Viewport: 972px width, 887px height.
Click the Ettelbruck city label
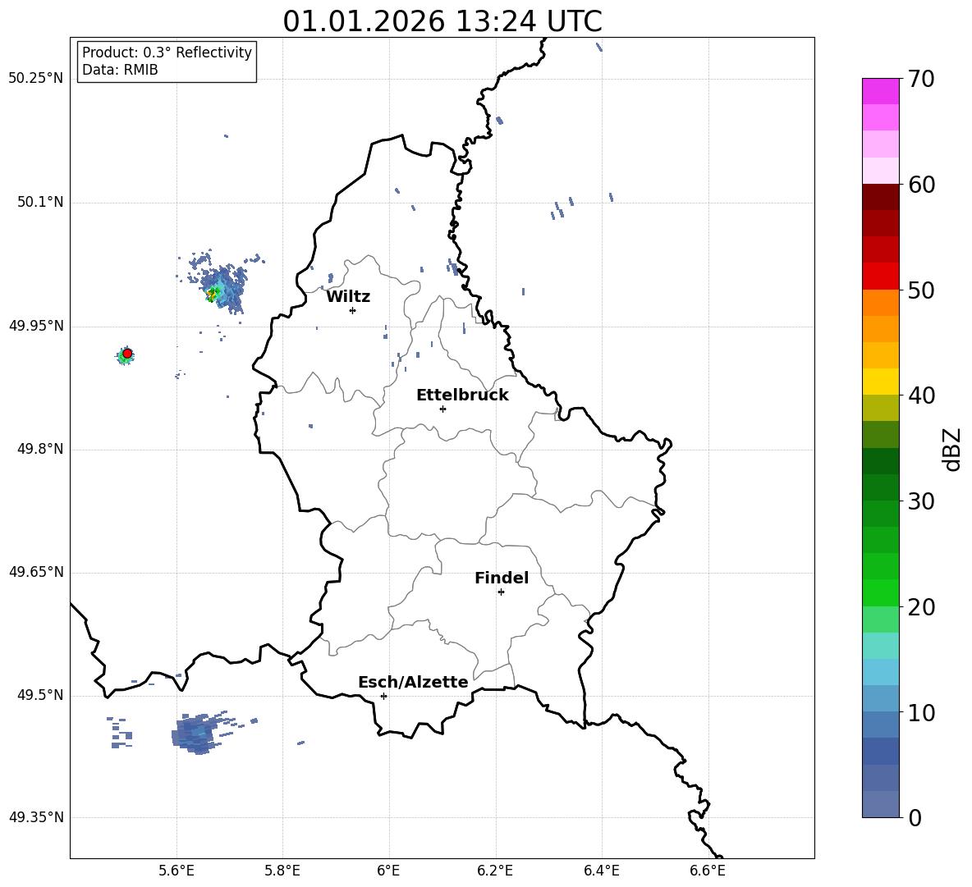point(462,395)
